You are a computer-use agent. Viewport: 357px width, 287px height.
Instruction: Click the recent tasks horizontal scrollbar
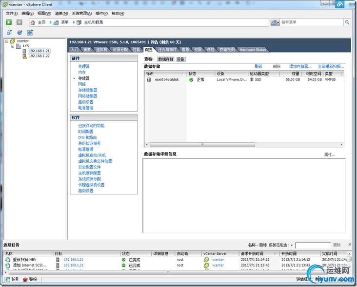click(168, 272)
